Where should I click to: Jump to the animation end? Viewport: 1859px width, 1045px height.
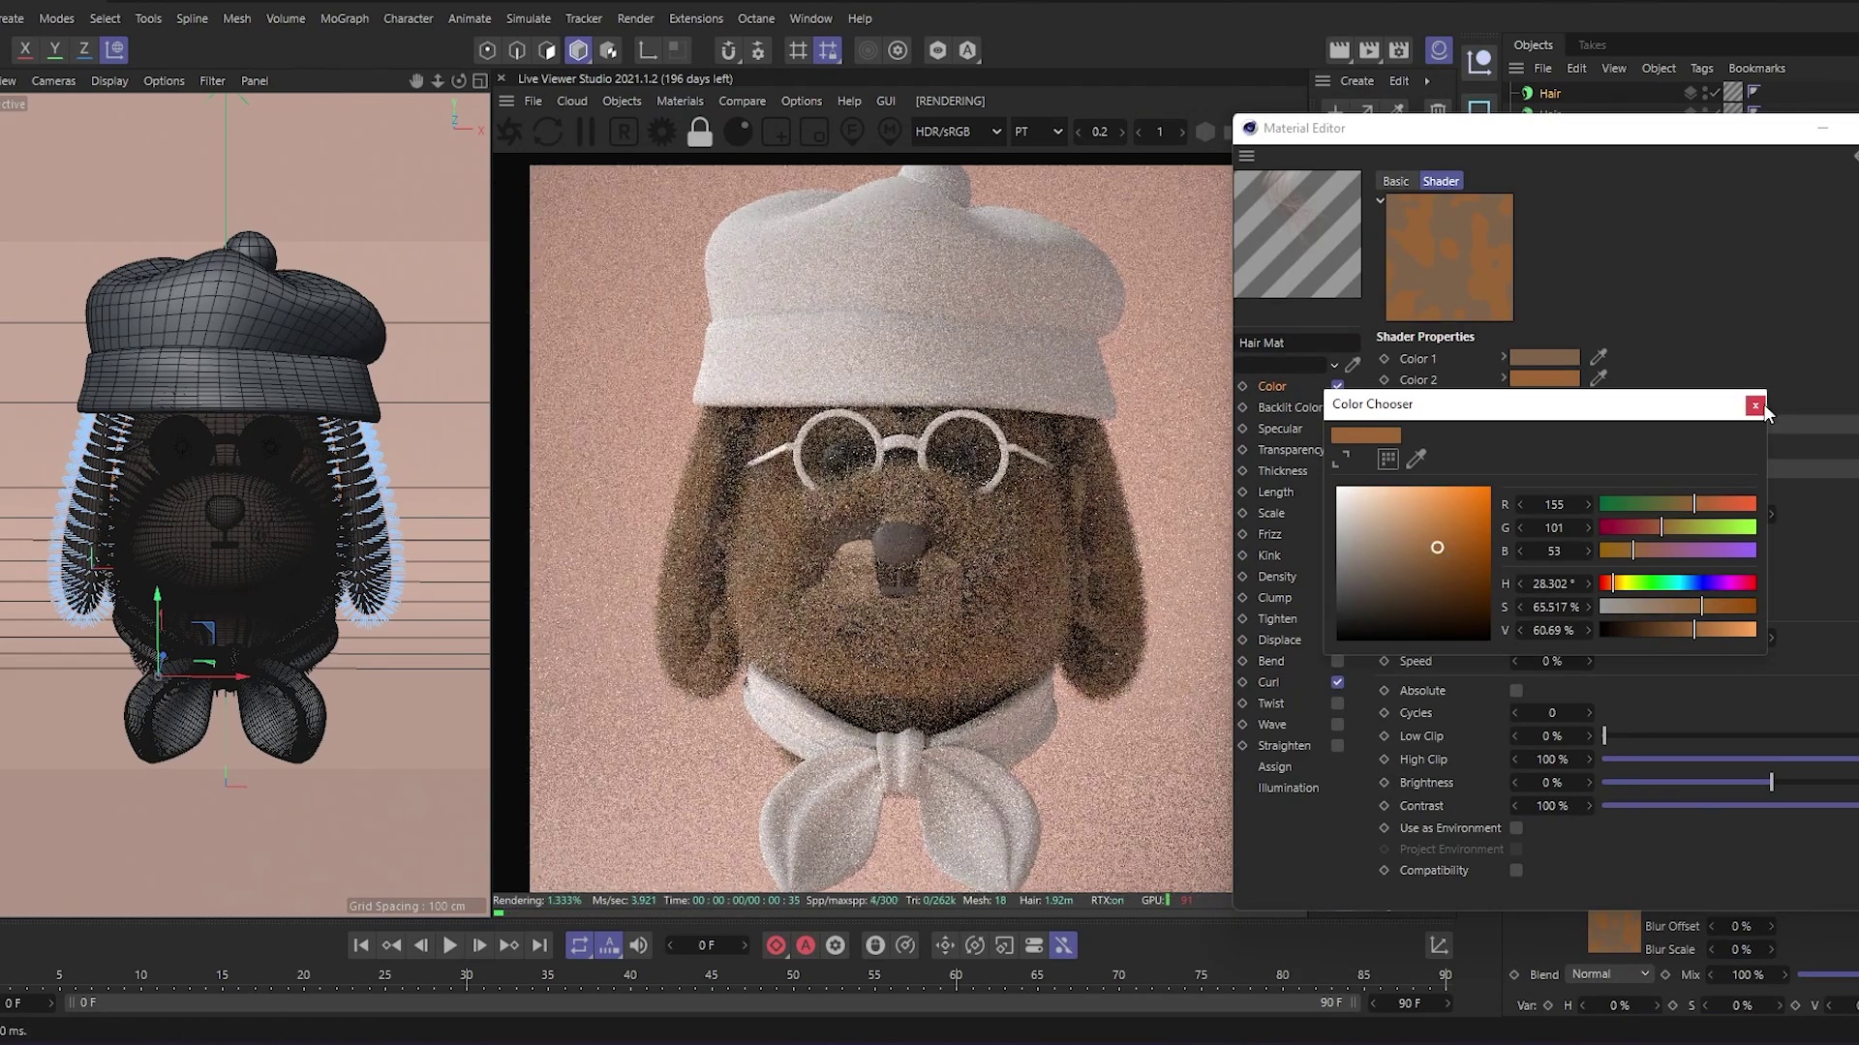click(x=540, y=945)
